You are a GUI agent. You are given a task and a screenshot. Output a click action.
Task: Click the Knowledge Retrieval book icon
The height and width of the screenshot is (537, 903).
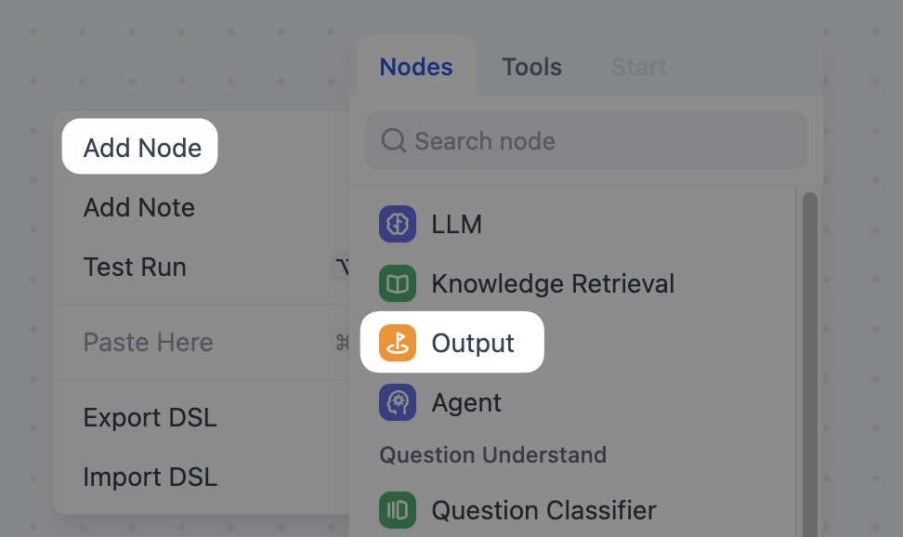pyautogui.click(x=398, y=284)
